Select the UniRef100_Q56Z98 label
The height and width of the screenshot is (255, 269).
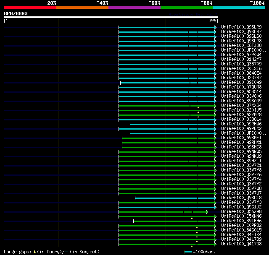click(x=241, y=212)
